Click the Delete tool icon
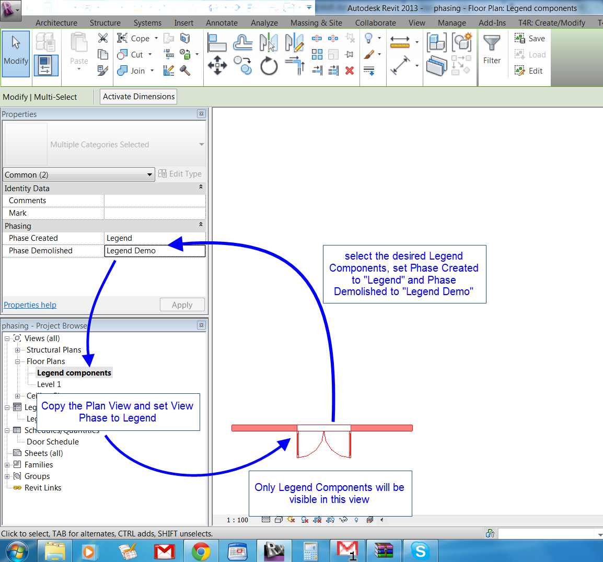The image size is (603, 562). click(x=349, y=71)
